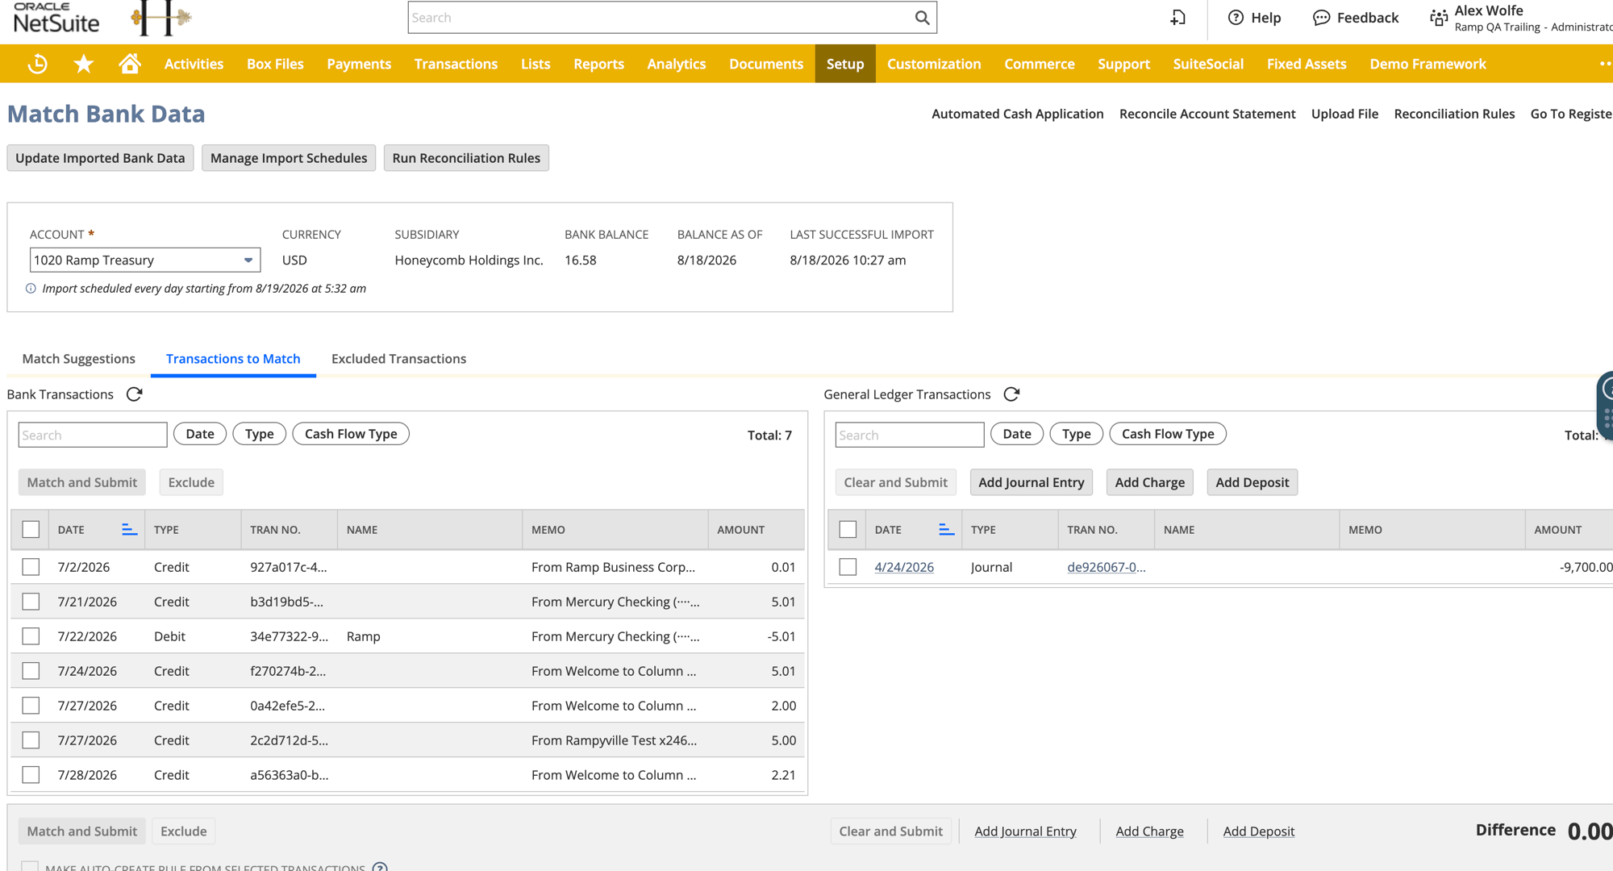Image resolution: width=1613 pixels, height=871 pixels.
Task: Select all Bank Transactions header checkbox
Action: tap(31, 529)
